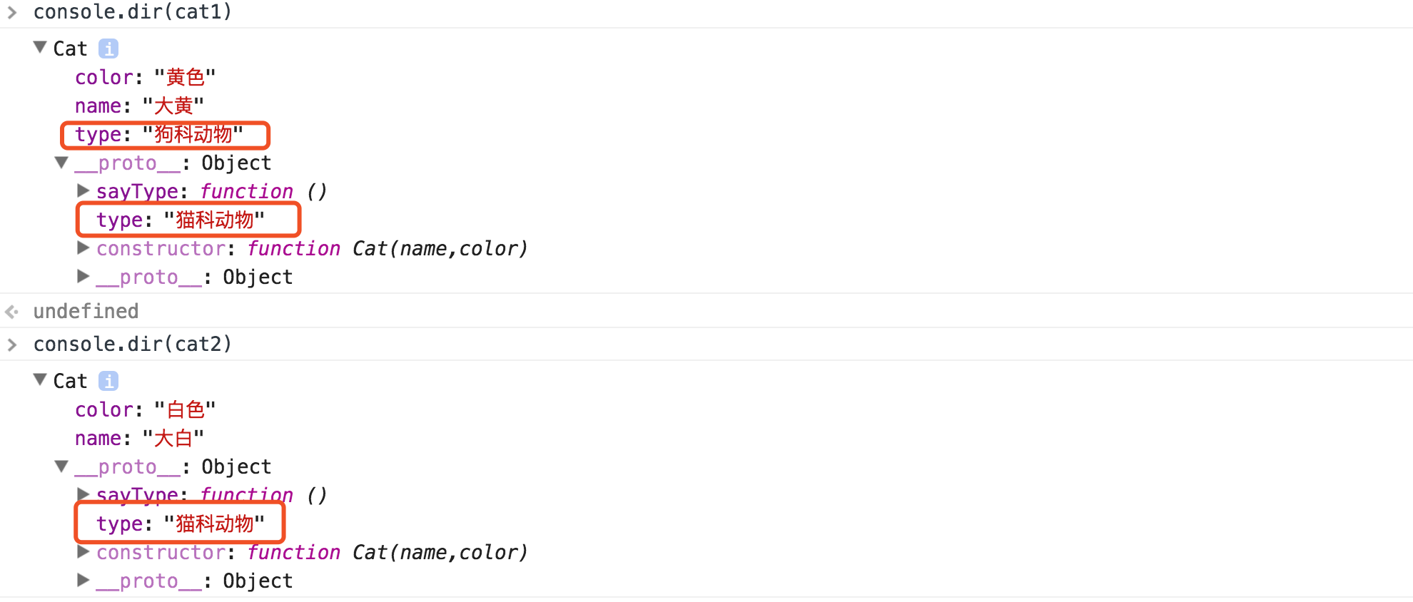
Task: Select name "大白" property row
Action: [x=139, y=439]
